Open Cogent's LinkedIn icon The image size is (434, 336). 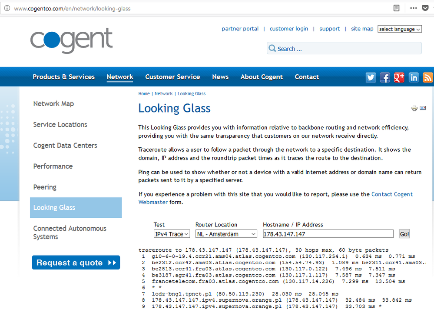414,77
